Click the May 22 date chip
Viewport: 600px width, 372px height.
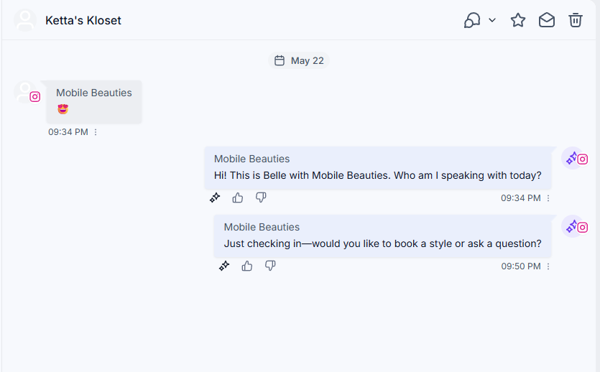tap(299, 61)
